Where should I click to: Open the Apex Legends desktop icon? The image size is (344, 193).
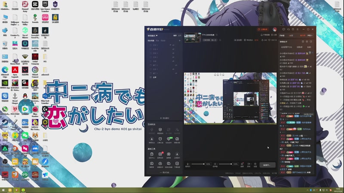pyautogui.click(x=15, y=72)
